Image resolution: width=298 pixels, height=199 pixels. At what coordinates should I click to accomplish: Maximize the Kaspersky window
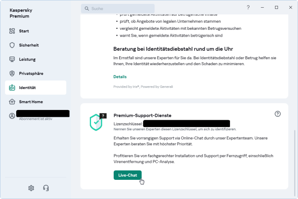click(277, 7)
